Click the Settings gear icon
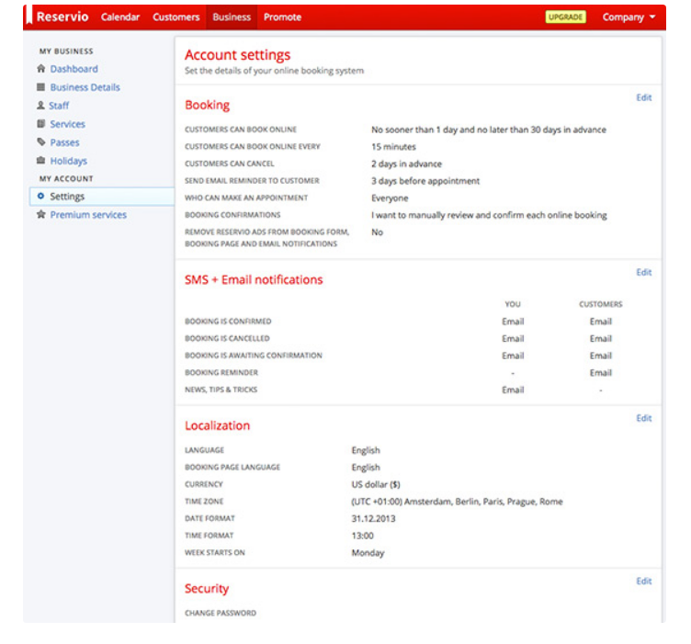691x644 pixels. [40, 197]
